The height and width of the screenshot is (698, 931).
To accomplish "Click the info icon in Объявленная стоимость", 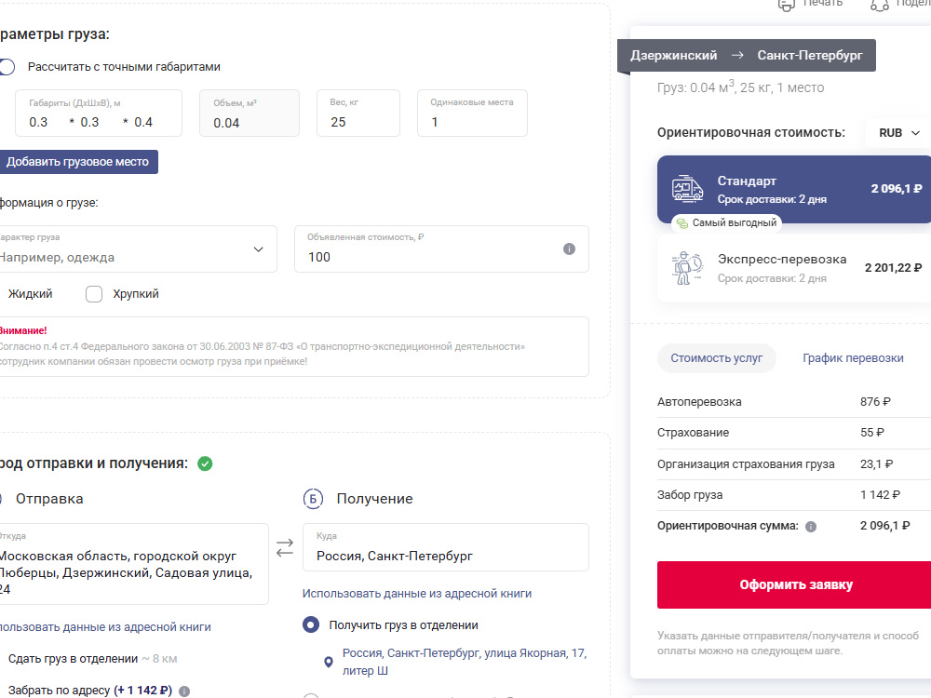I will click(569, 249).
